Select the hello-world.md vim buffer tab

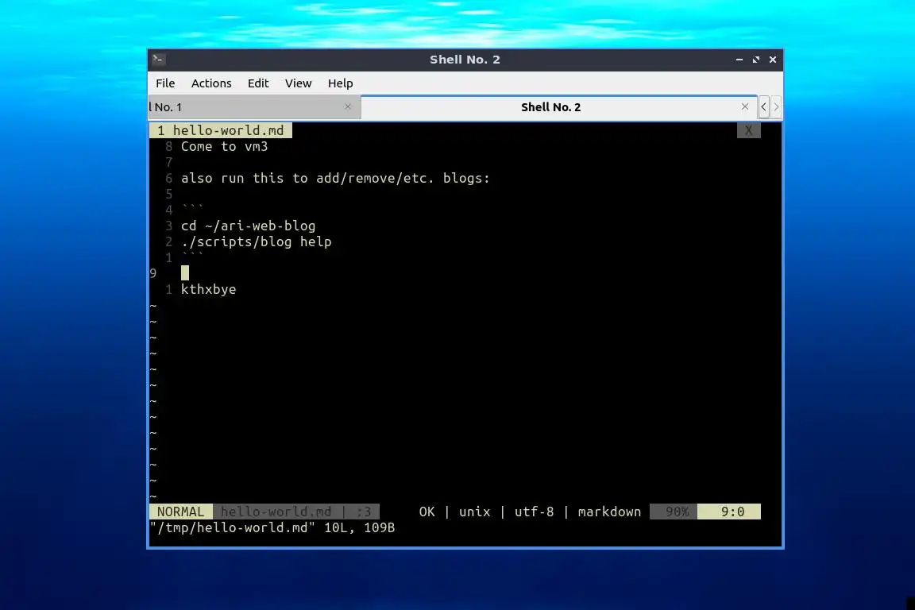(x=221, y=131)
